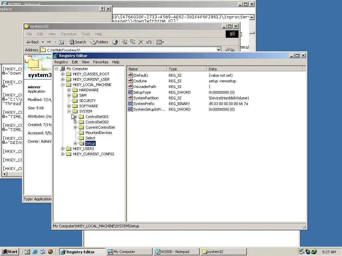342x256 pixels.
Task: Expand the CurrentControlSet key
Action: click(75, 127)
